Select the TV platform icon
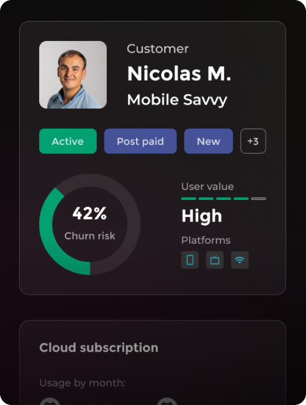306x405 pixels. 215,260
